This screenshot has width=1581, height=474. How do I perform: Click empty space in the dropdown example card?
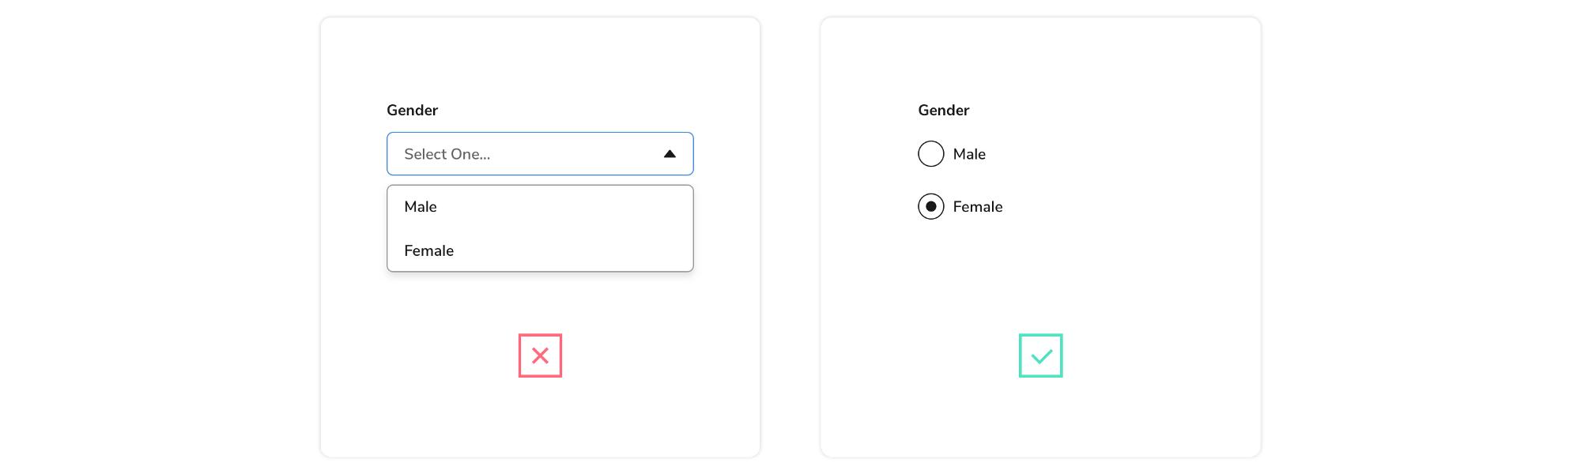pyautogui.click(x=540, y=419)
